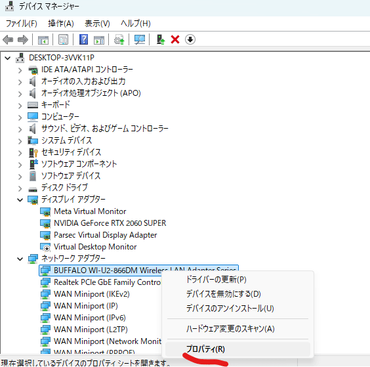The image size is (370, 367).
Task: Click the Virtual Desktop Monitor disabled icon
Action: (45, 247)
